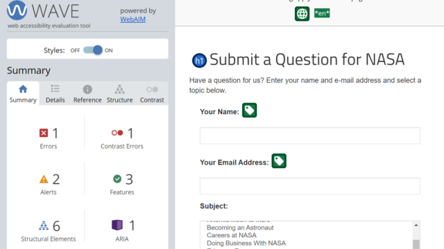Open the Reference tab

pos(87,94)
